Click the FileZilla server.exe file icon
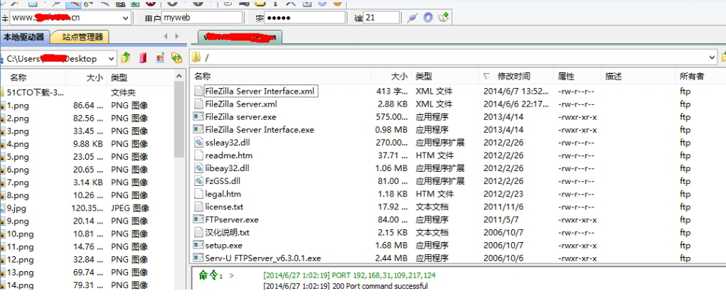726x301 pixels. (x=198, y=117)
